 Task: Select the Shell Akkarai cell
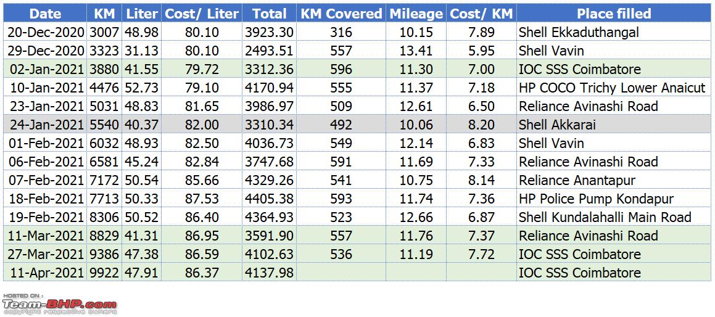click(614, 125)
